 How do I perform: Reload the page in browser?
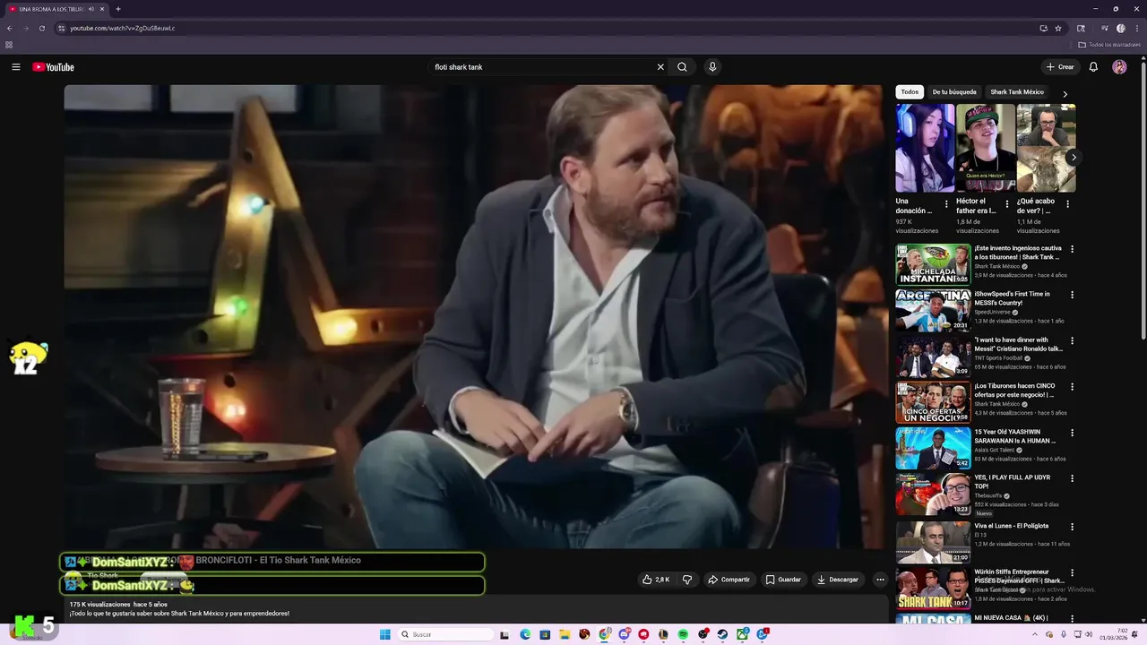coord(41,28)
